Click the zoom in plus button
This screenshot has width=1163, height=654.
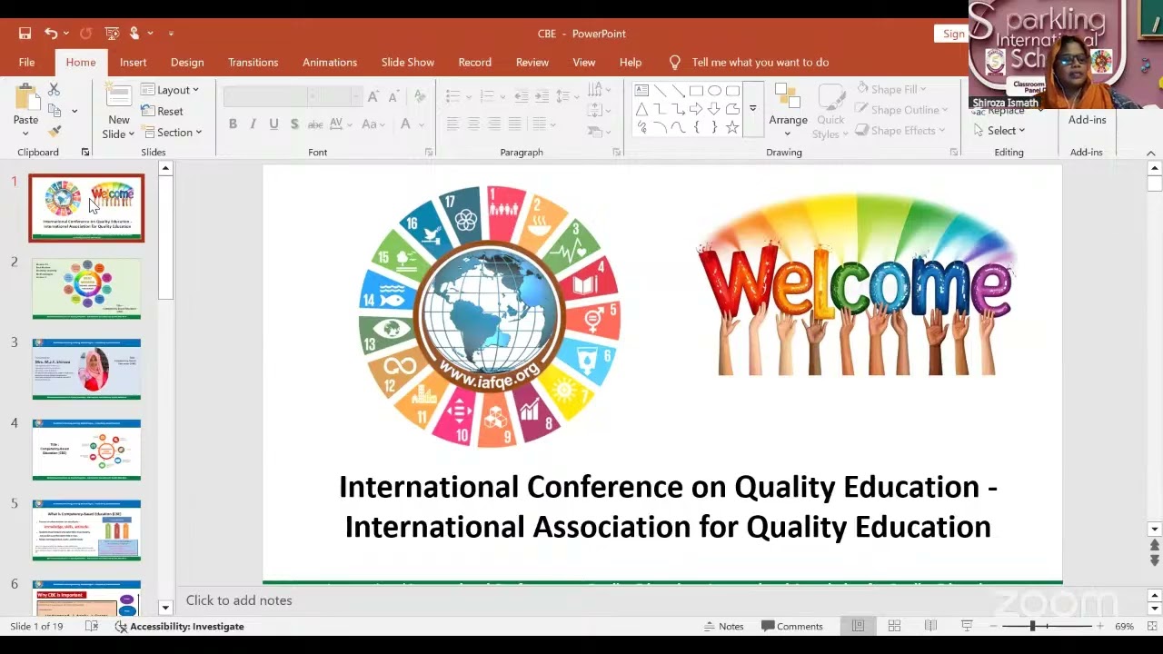(1099, 626)
